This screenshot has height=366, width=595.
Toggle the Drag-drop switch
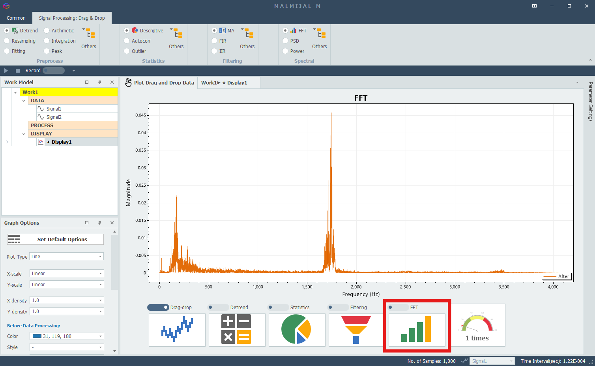(x=158, y=307)
